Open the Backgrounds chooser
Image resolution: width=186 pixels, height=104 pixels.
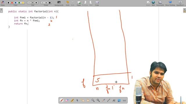pyautogui.click(x=59, y=3)
